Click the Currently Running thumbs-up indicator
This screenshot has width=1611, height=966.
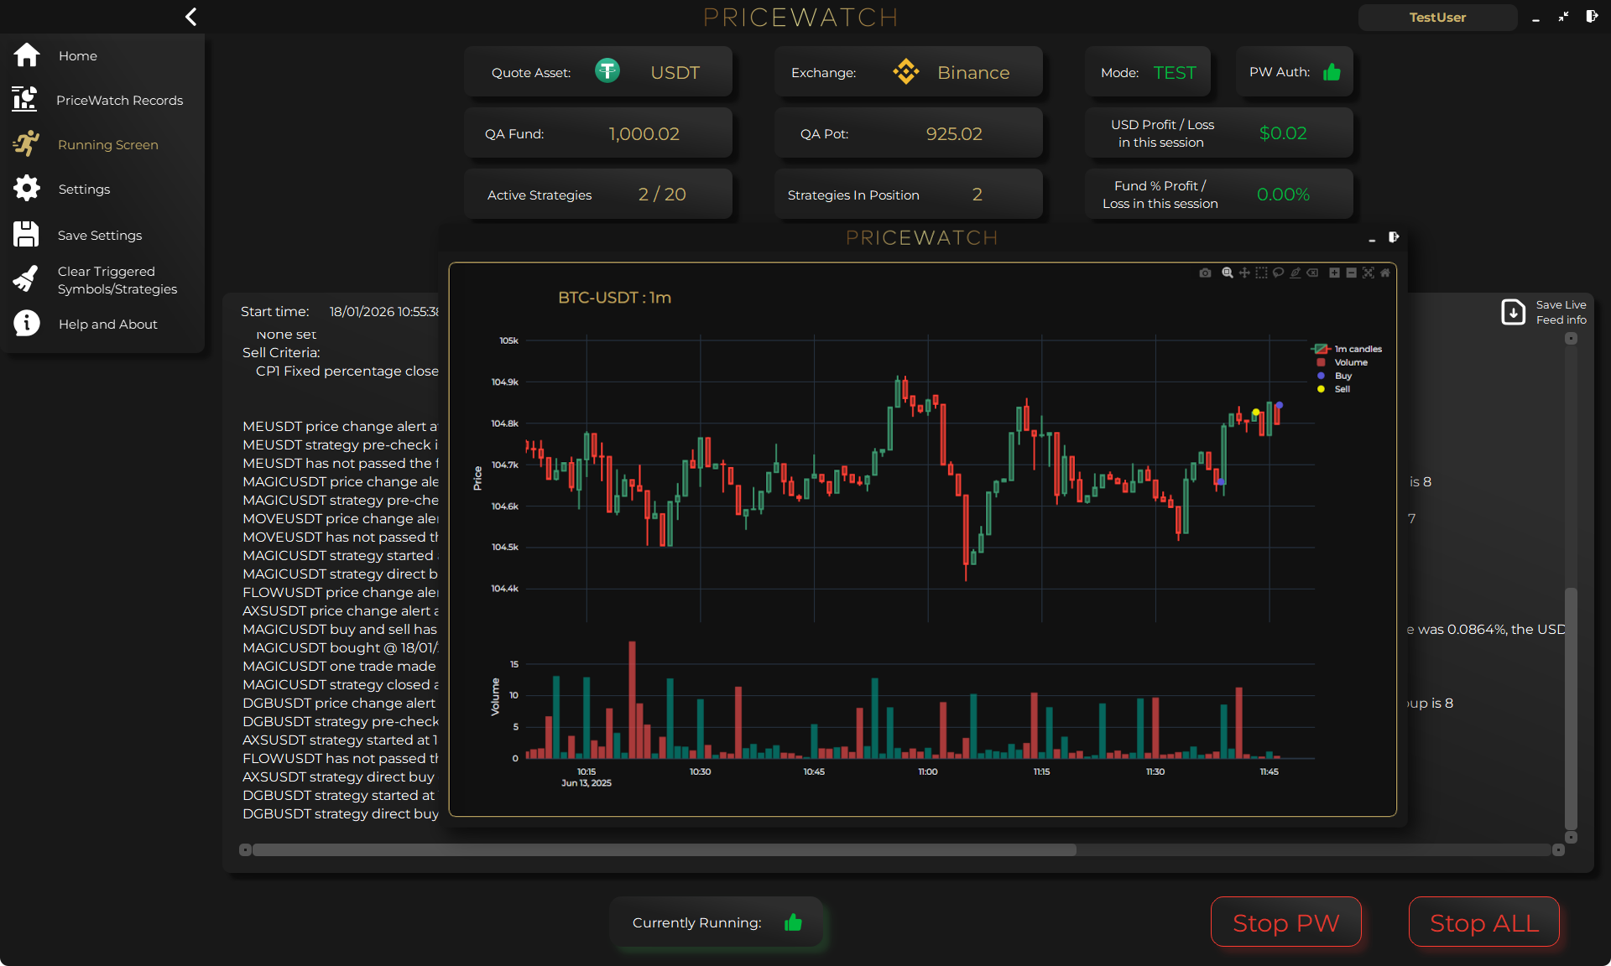click(793, 922)
